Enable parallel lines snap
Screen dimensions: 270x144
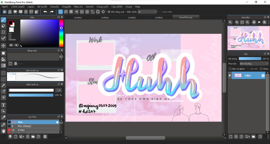(x=66, y=12)
